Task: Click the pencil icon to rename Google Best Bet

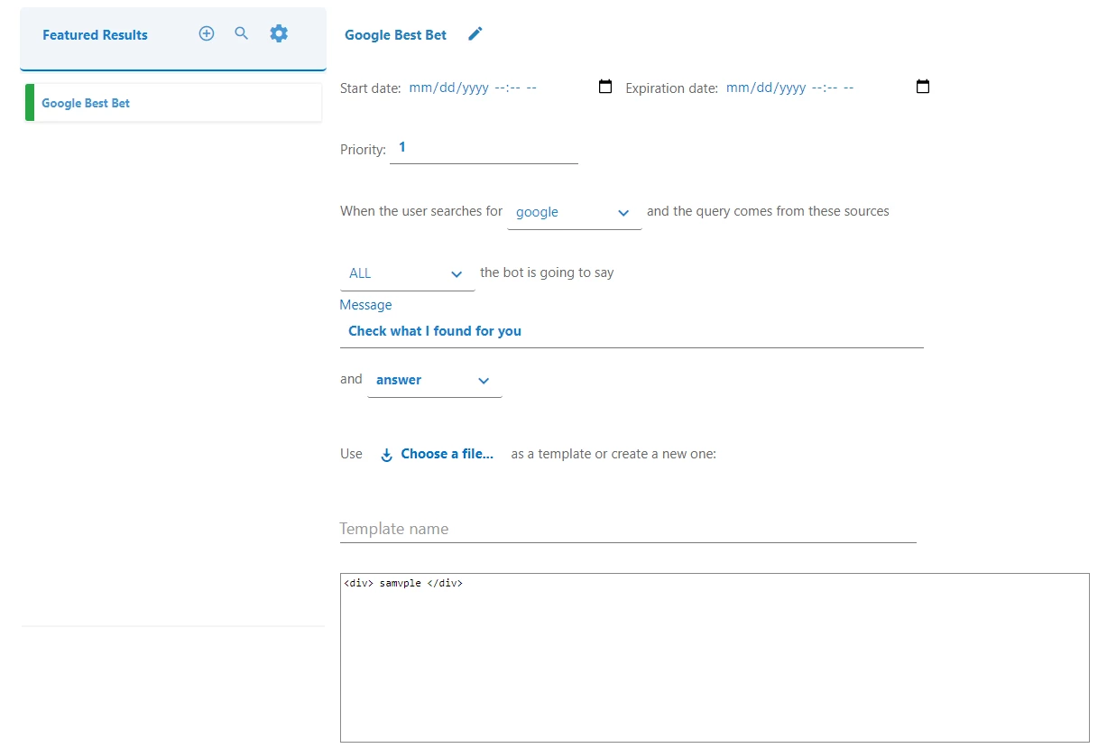Action: [475, 34]
